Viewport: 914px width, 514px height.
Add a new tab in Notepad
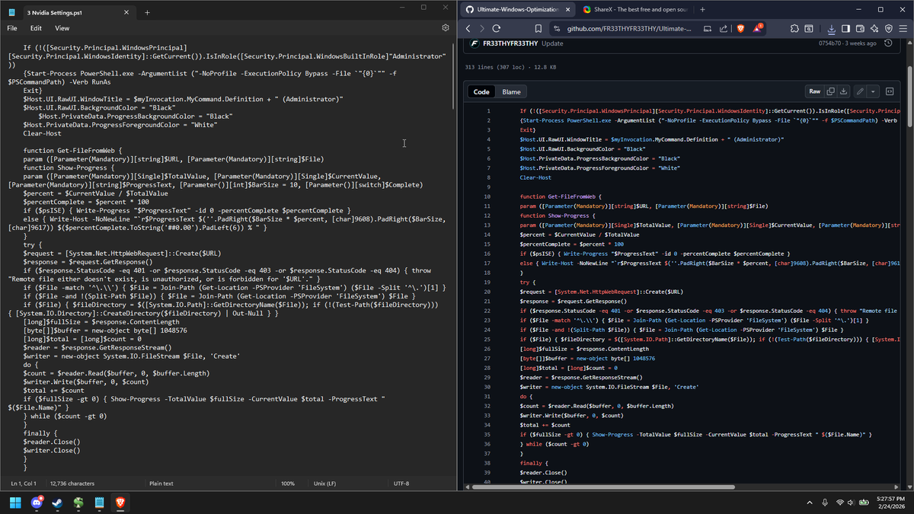tap(147, 12)
